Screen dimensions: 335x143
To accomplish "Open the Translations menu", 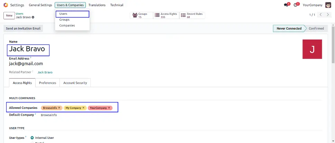I will click(x=97, y=5).
